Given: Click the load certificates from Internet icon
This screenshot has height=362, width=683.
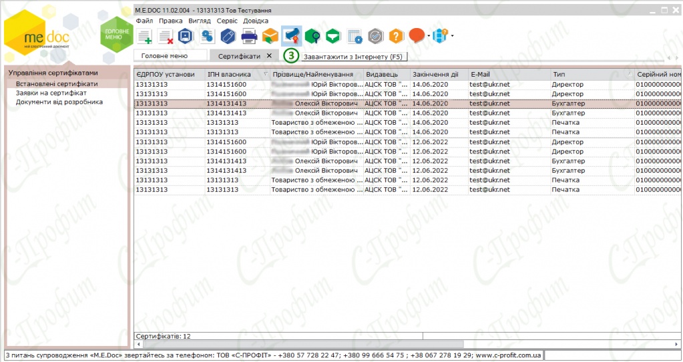Looking at the screenshot, I should 291,36.
